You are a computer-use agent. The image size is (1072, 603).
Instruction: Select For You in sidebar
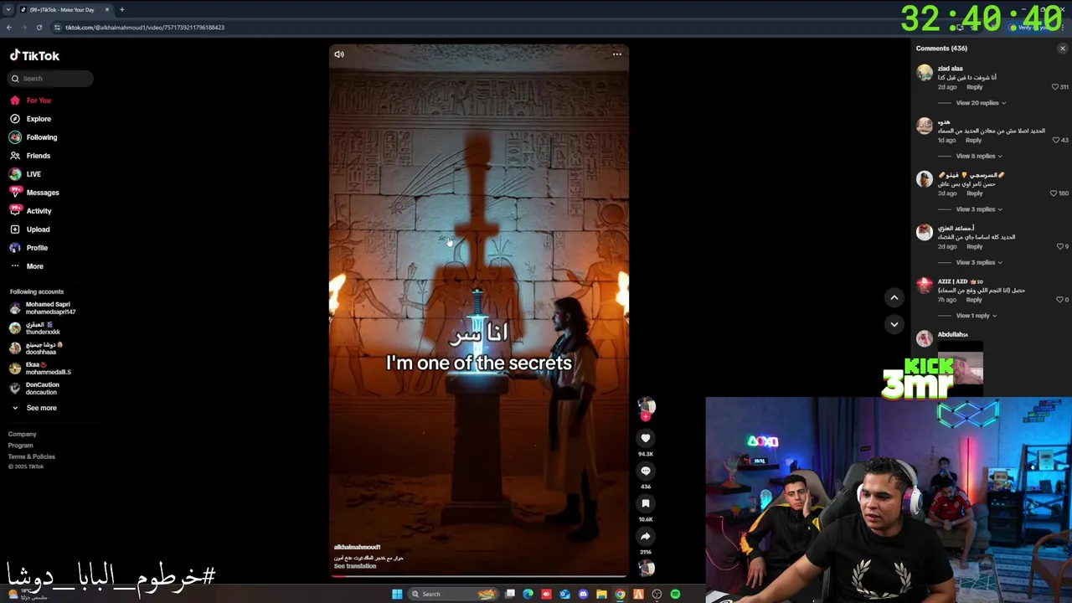[39, 100]
